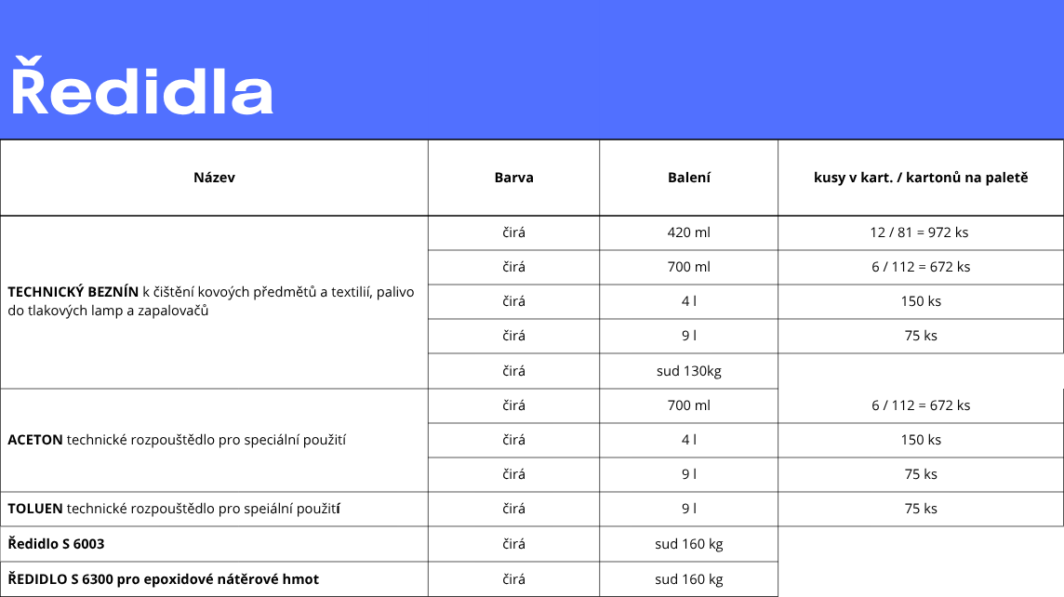Viewport: 1064px width, 597px height.
Task: Select sud 160 kg for Ředidlo S 6003
Action: (x=688, y=544)
